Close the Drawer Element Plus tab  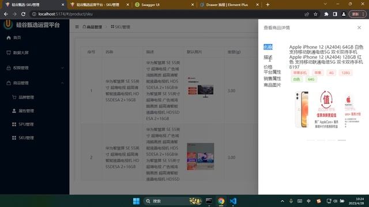(258, 5)
